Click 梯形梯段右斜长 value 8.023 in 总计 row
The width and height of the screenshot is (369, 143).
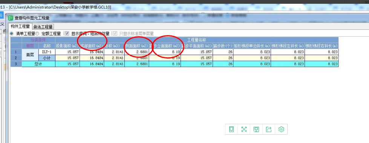(x=322, y=64)
